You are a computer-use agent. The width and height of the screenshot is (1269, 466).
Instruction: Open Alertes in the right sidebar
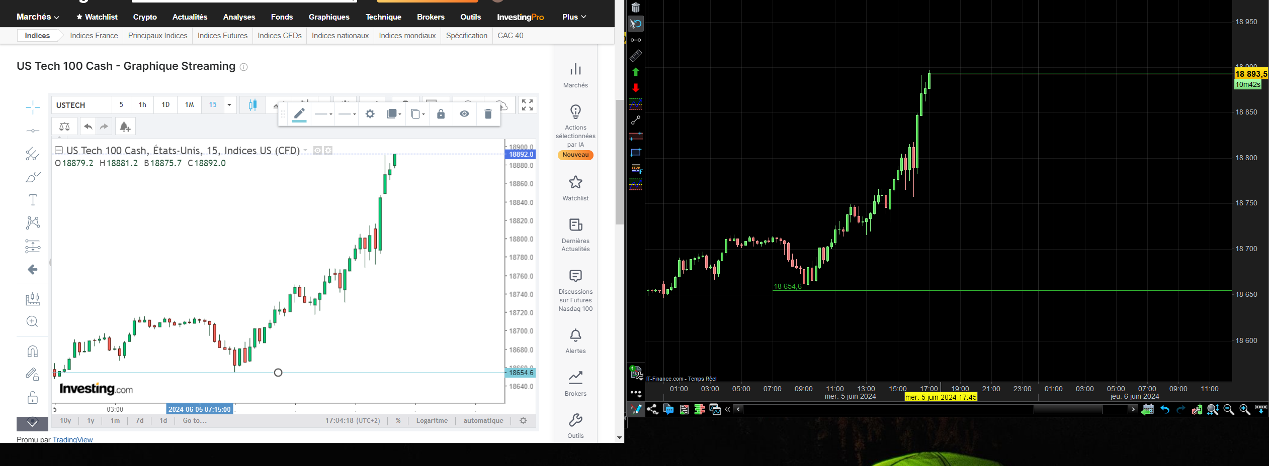pyautogui.click(x=575, y=341)
